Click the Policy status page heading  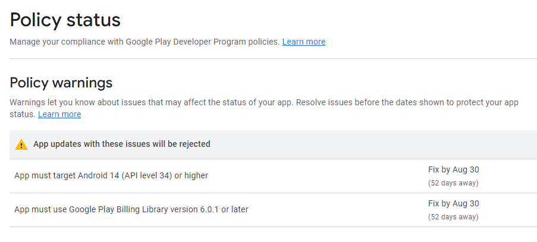click(x=65, y=20)
